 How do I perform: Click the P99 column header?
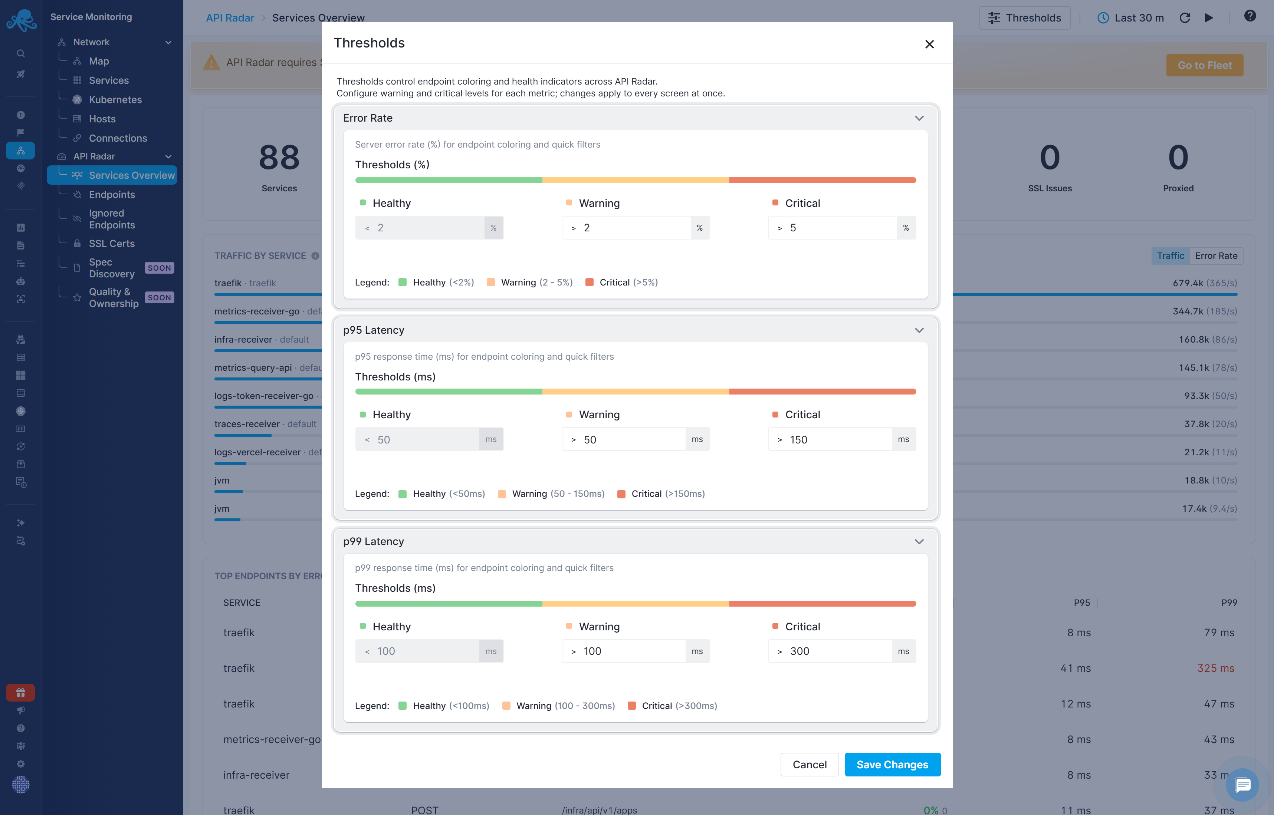1229,602
